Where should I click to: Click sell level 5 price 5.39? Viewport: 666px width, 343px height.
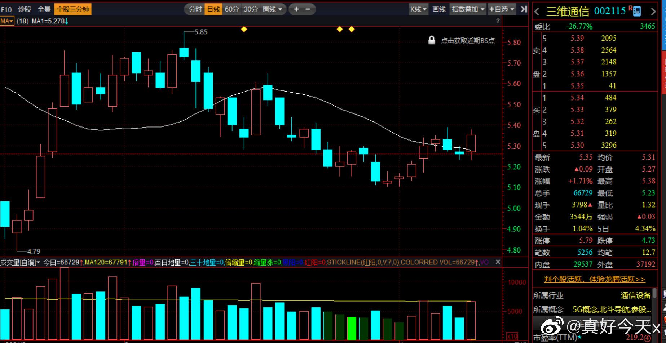point(577,38)
